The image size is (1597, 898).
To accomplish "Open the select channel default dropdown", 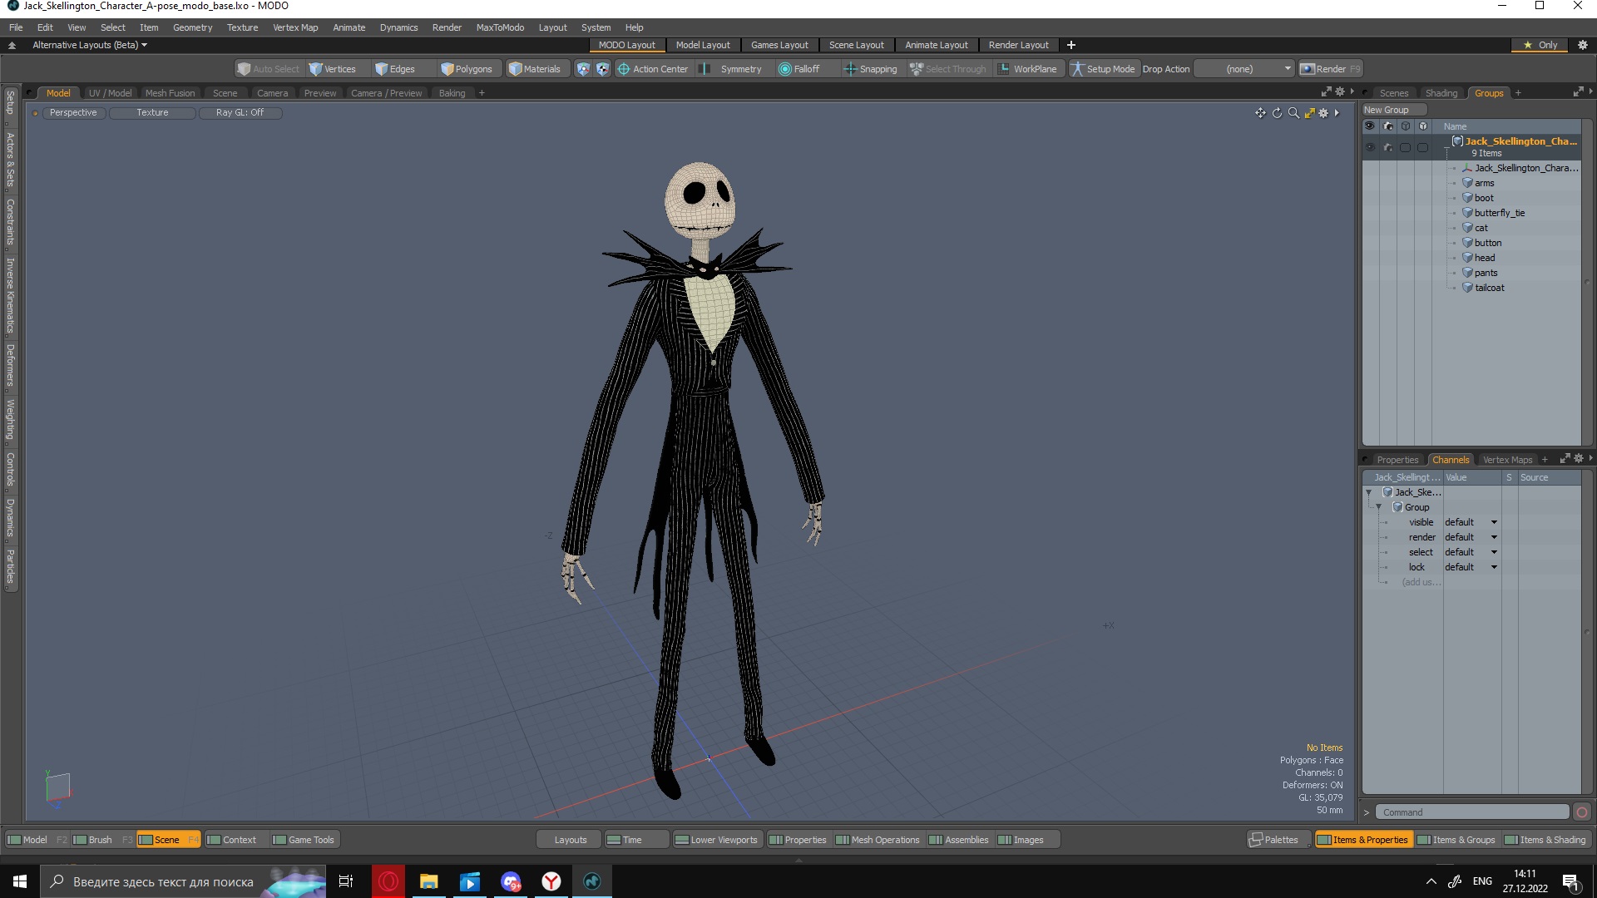I will click(x=1471, y=552).
